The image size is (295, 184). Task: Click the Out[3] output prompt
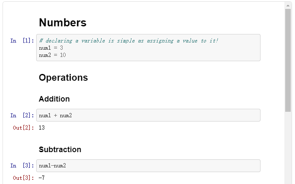[x=23, y=178]
